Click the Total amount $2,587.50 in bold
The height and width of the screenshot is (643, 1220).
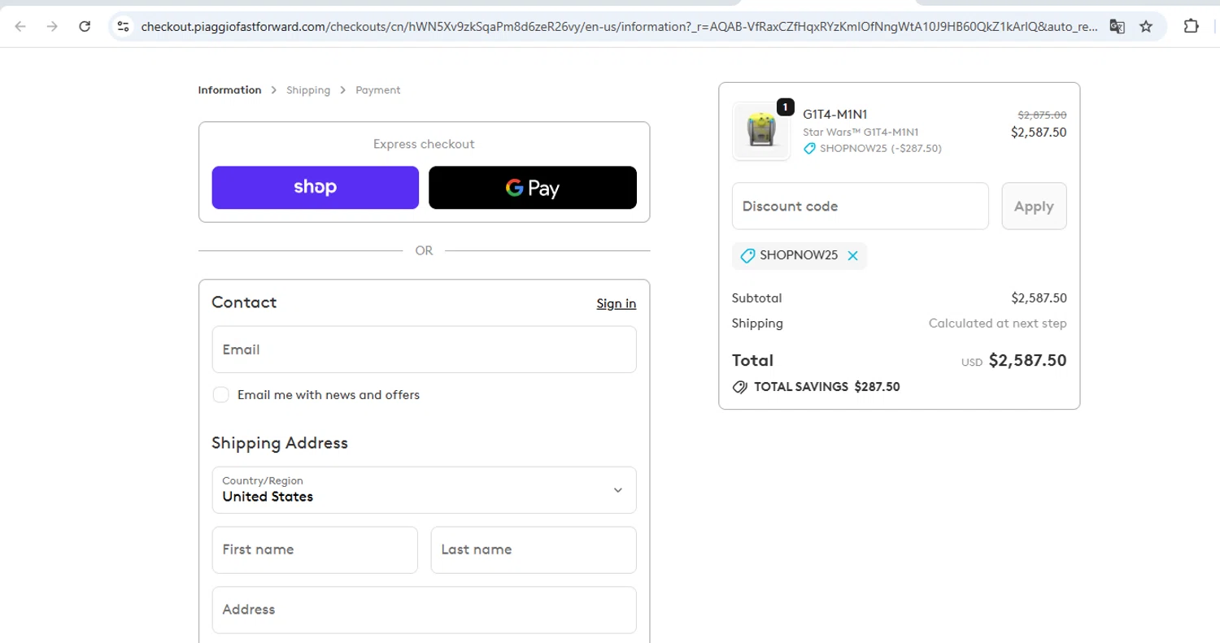1027,360
